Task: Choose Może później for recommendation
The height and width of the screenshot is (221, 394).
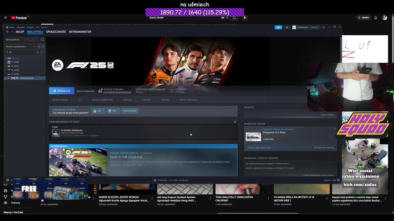Action: [x=130, y=111]
